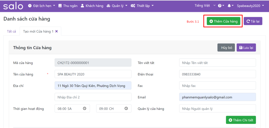The height and width of the screenshot is (128, 269).
Task: Open the help question mark icon
Action: tap(220, 6)
